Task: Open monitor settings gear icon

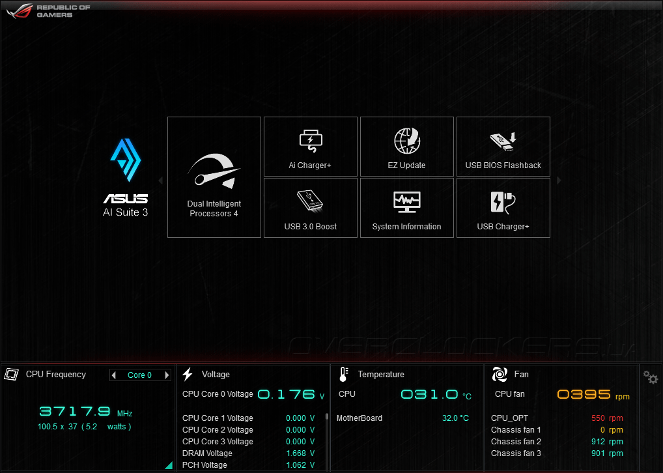Action: coord(651,377)
